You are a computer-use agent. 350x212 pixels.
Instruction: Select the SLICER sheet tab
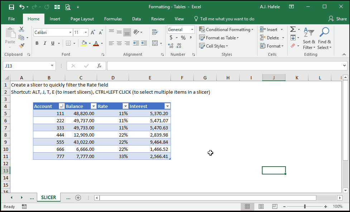(x=48, y=198)
